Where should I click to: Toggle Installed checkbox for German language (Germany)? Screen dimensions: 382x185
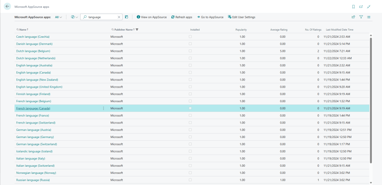190,137
